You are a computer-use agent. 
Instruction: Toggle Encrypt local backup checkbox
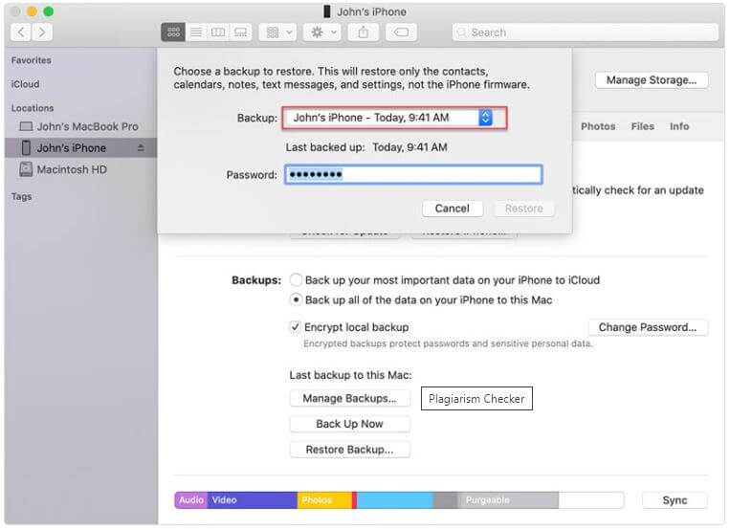pyautogui.click(x=295, y=327)
